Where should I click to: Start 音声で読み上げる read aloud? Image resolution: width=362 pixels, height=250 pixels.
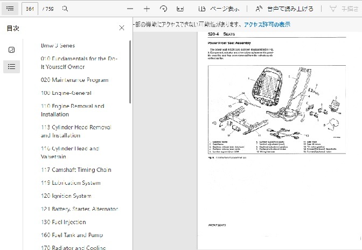284,9
